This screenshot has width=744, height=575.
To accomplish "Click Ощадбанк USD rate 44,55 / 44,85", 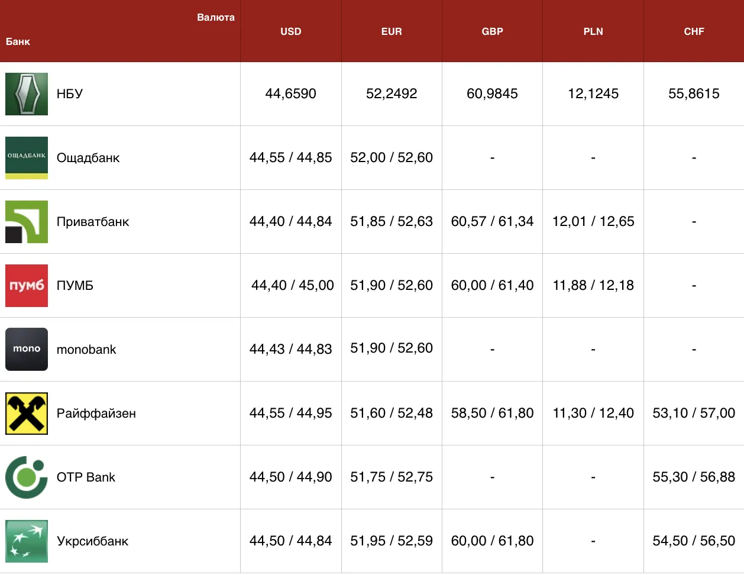I will pos(291,157).
